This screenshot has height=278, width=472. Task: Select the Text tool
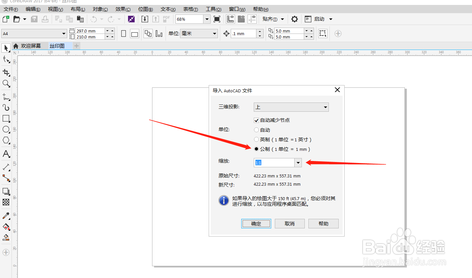[6, 153]
